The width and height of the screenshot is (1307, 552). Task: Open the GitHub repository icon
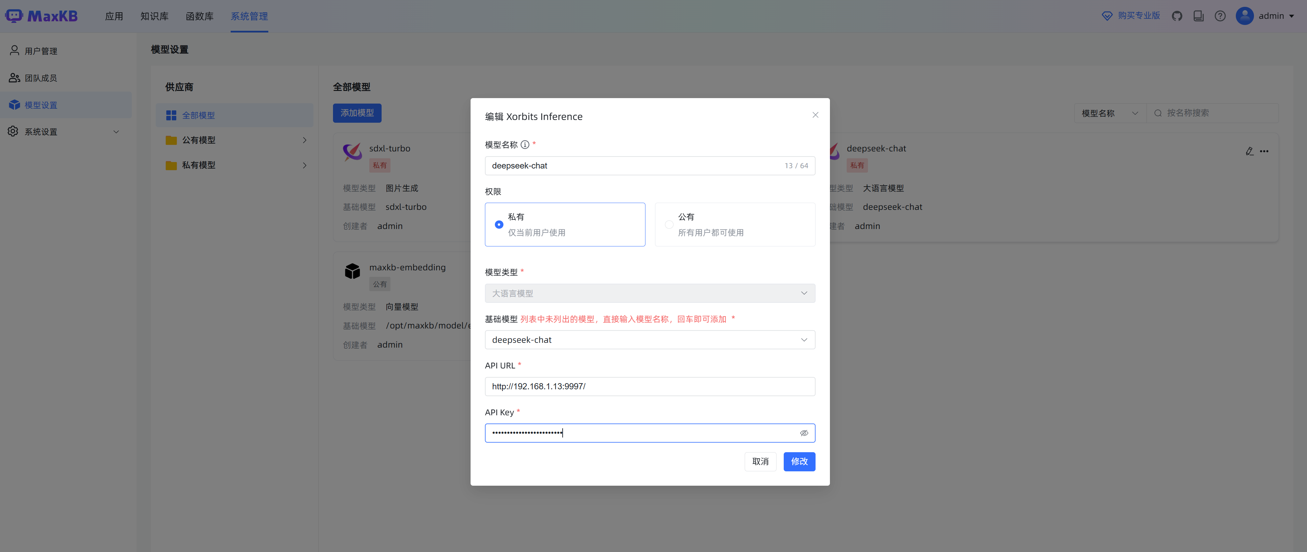(1177, 16)
